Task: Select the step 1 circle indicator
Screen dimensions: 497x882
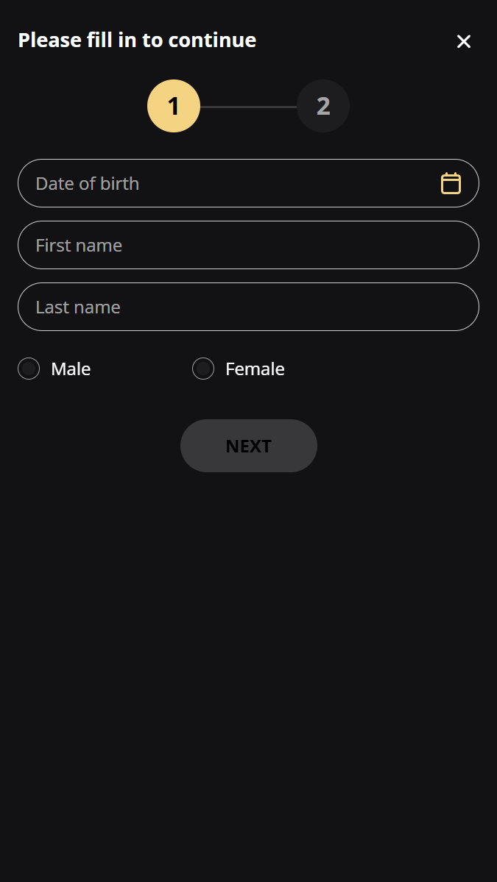Action: (173, 106)
